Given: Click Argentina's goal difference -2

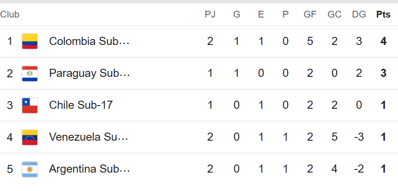Looking at the screenshot, I should tap(359, 169).
